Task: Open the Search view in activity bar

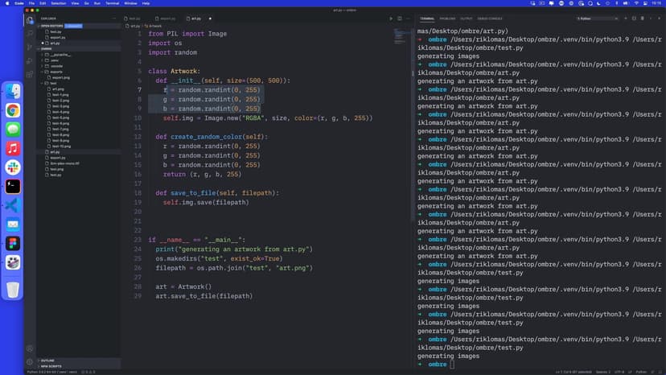Action: 30,33
